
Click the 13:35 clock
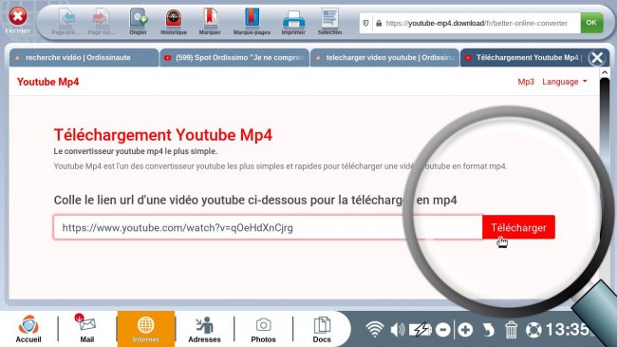click(x=567, y=330)
